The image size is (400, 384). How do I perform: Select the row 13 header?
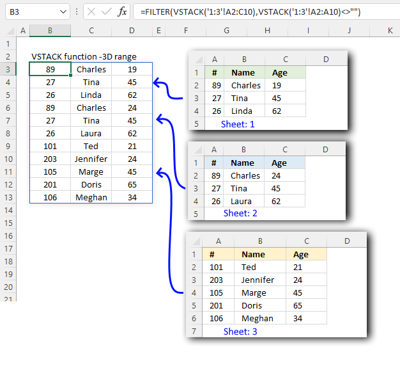[8, 197]
